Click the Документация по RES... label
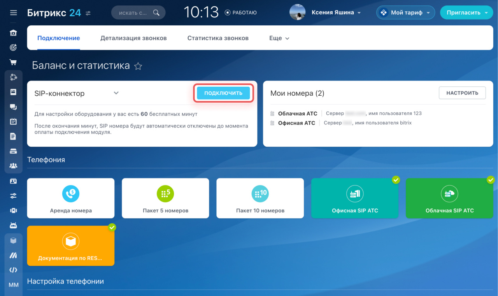The image size is (498, 296). click(70, 258)
